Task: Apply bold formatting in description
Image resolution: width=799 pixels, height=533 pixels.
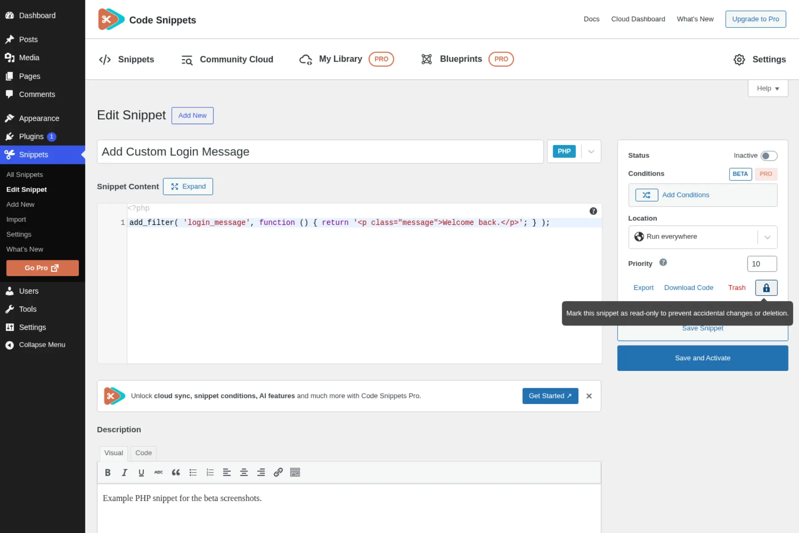Action: pos(108,472)
